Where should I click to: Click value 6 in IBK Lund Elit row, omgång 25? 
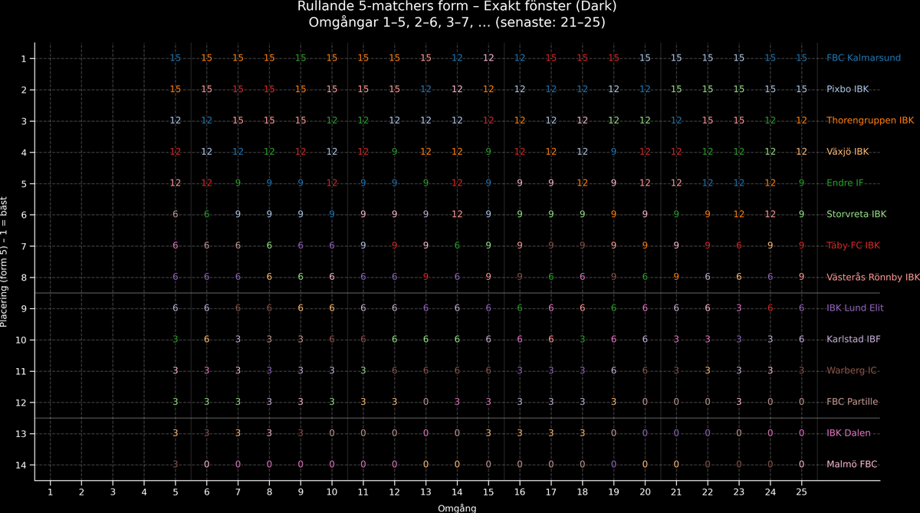(x=801, y=308)
